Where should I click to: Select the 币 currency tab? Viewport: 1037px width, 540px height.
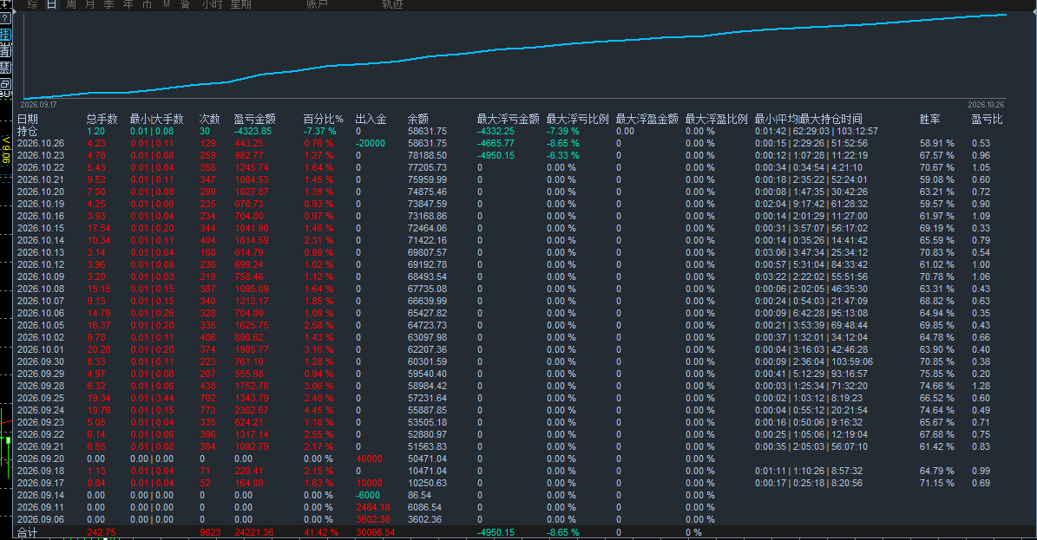148,4
